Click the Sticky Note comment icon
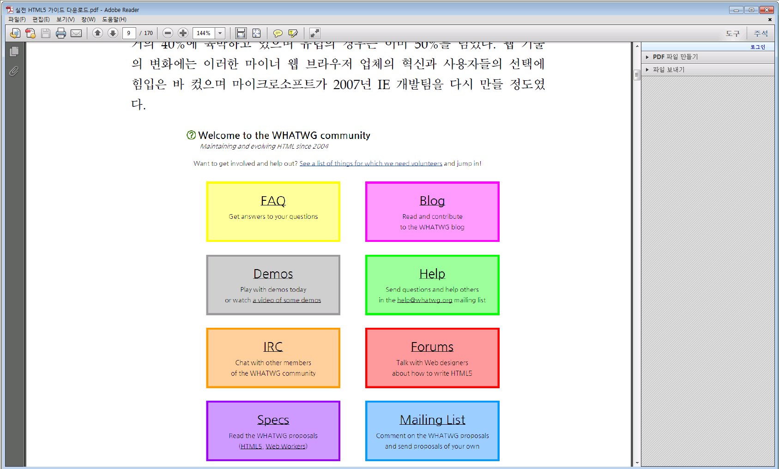 point(278,33)
